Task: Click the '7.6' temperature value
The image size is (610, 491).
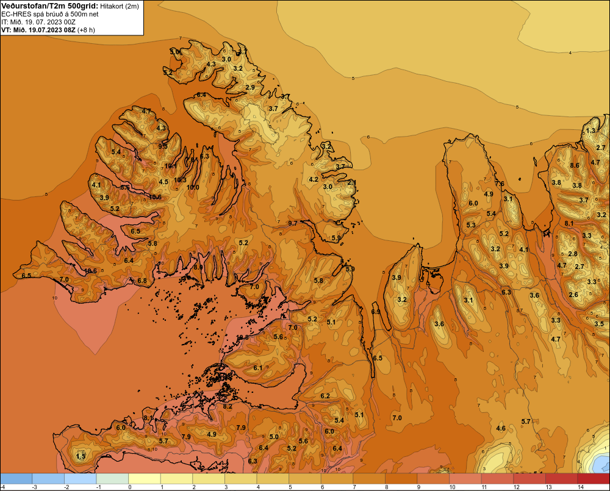Action: [500, 184]
